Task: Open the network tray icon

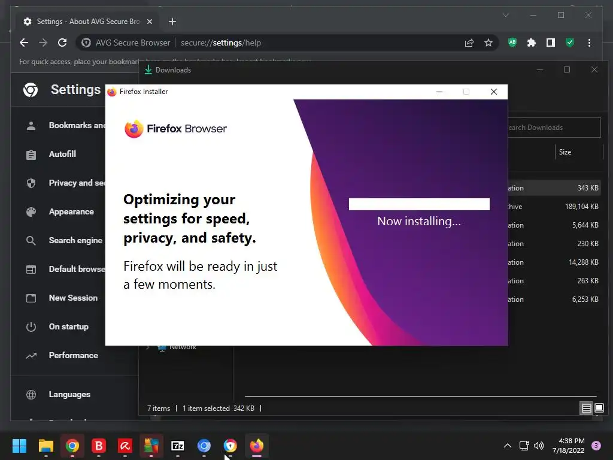Action: [524, 446]
